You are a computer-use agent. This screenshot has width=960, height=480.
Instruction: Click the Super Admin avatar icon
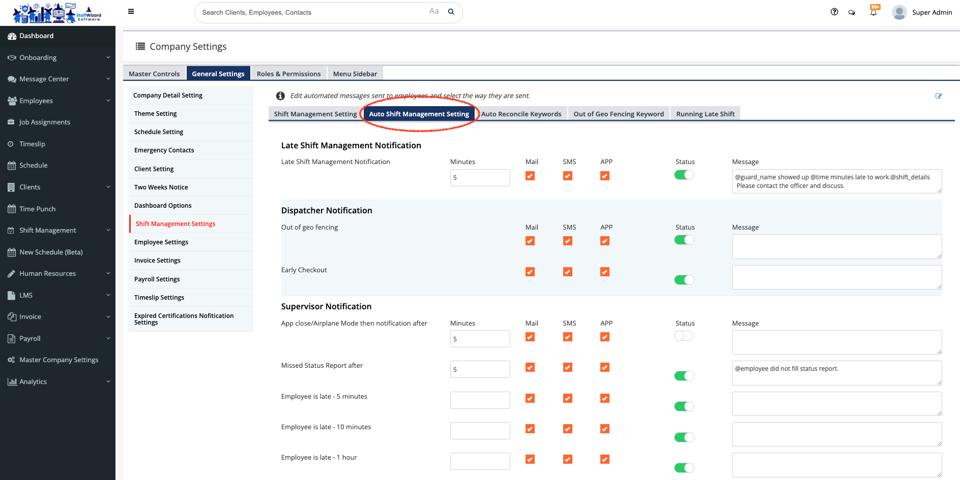pos(899,12)
